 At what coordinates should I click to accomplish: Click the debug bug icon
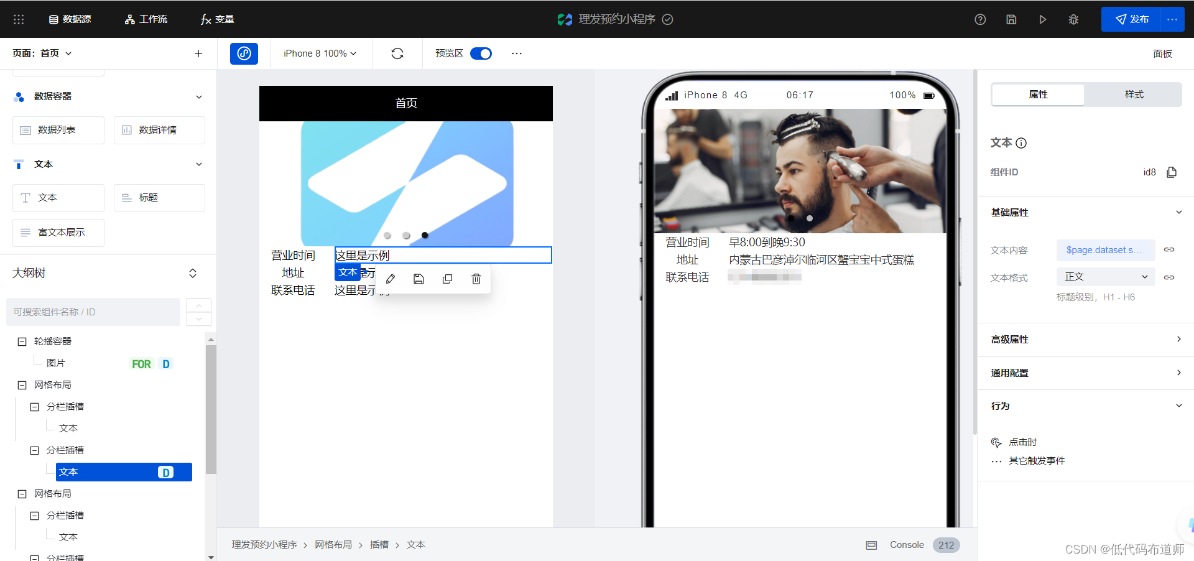tap(1073, 19)
